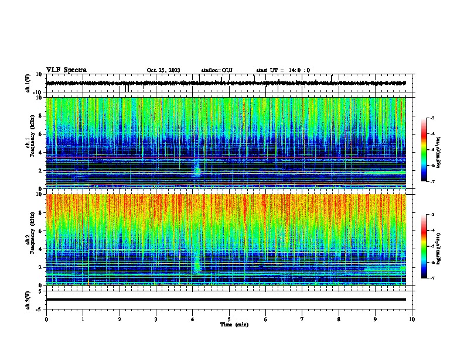The height and width of the screenshot is (358, 464).
Task: Click the "-7" label on ch.2 color bar
Action: tap(432, 278)
